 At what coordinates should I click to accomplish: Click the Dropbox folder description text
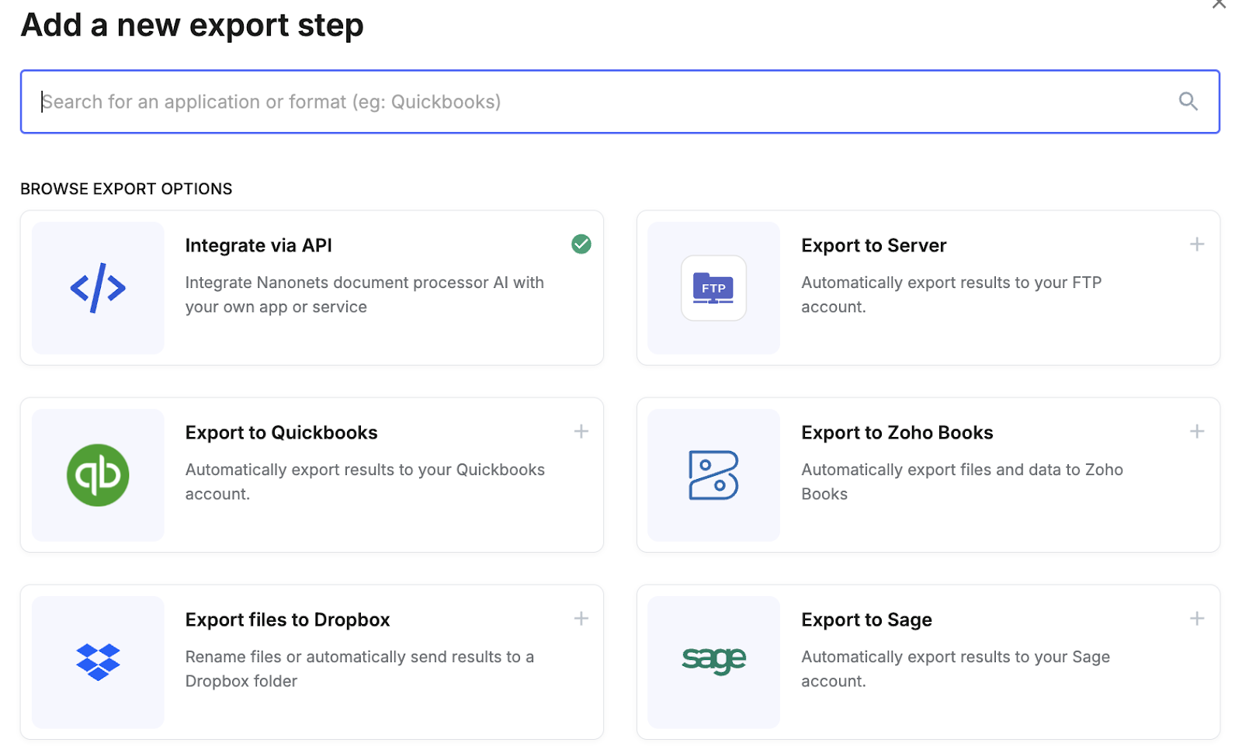tap(359, 669)
